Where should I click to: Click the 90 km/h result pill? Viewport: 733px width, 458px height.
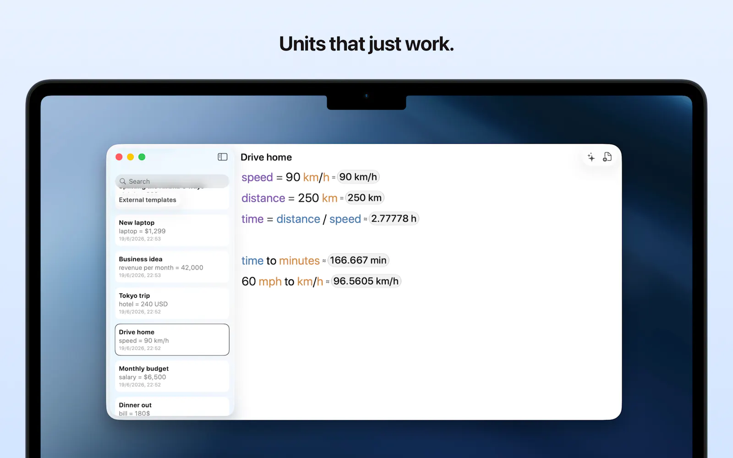coord(358,177)
